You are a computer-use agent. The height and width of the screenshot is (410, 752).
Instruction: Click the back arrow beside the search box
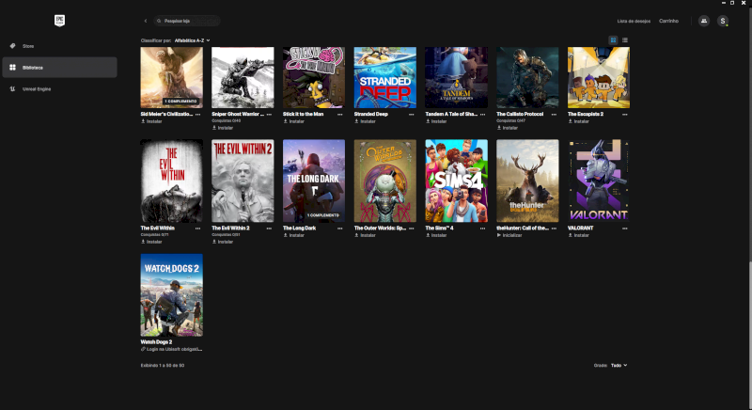point(146,20)
